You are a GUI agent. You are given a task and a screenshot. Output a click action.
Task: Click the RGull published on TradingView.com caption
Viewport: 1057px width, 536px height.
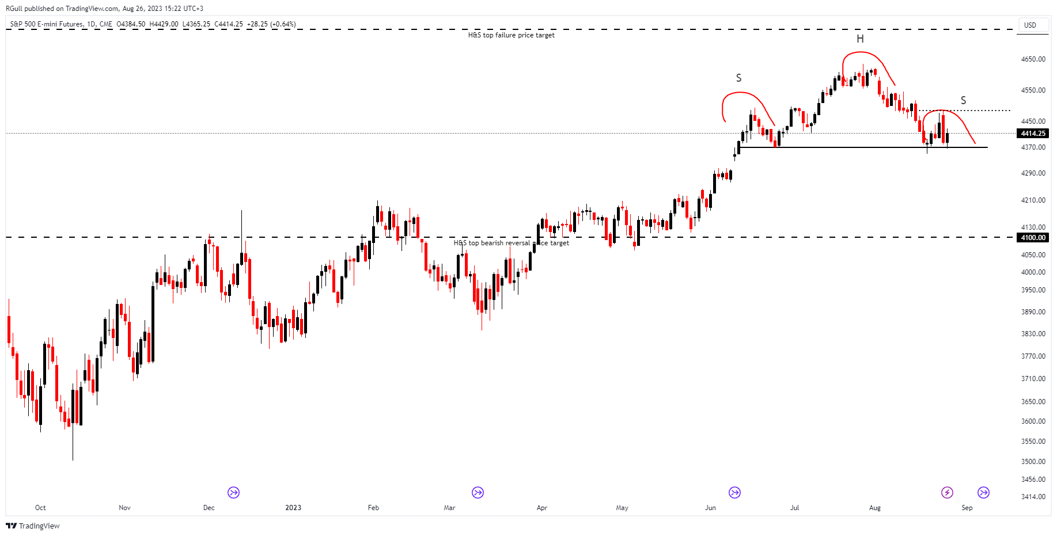point(104,9)
